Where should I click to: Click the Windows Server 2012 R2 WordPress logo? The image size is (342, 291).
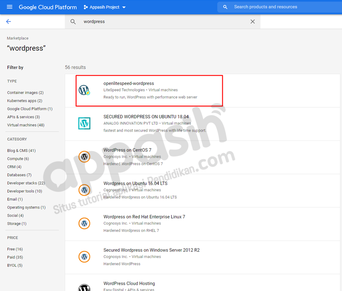(x=84, y=257)
